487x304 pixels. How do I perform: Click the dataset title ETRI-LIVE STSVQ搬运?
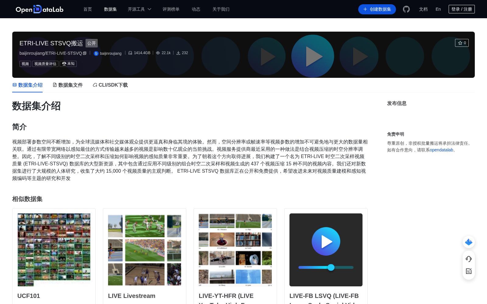click(51, 43)
